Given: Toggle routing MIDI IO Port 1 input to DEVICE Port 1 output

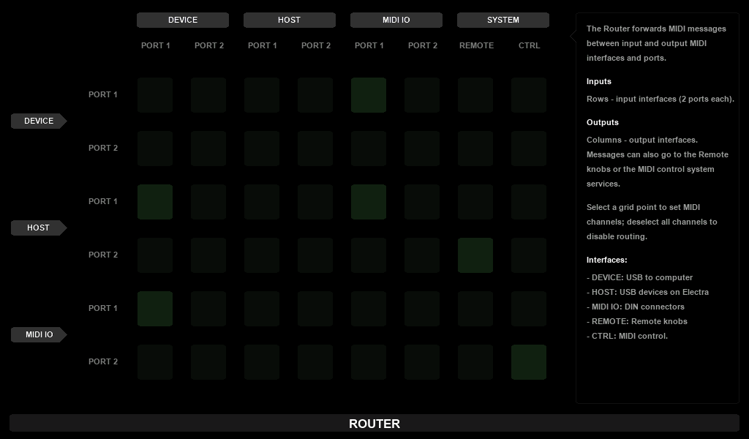Looking at the screenshot, I should point(155,309).
